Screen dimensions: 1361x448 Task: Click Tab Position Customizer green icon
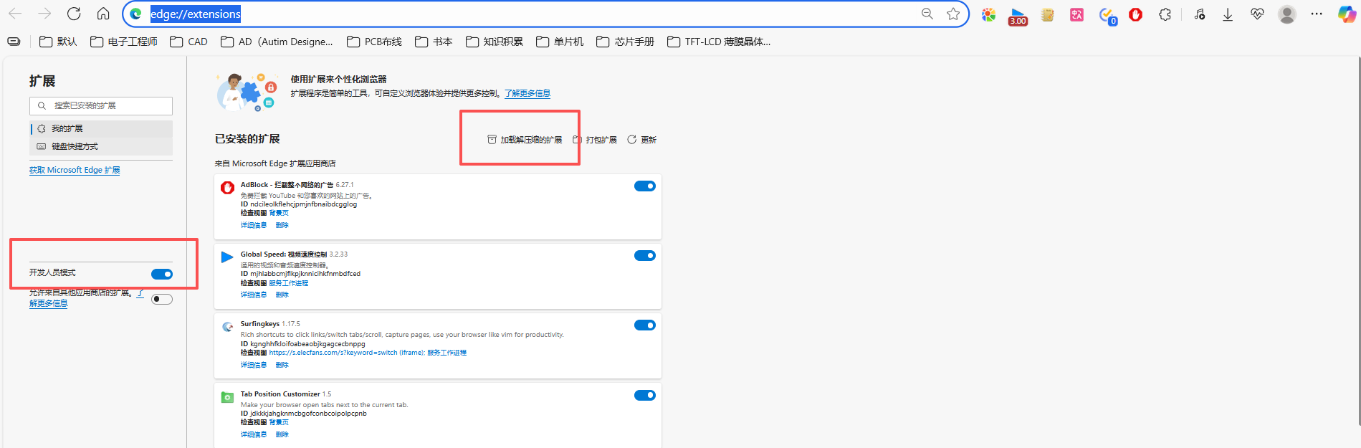coord(227,397)
